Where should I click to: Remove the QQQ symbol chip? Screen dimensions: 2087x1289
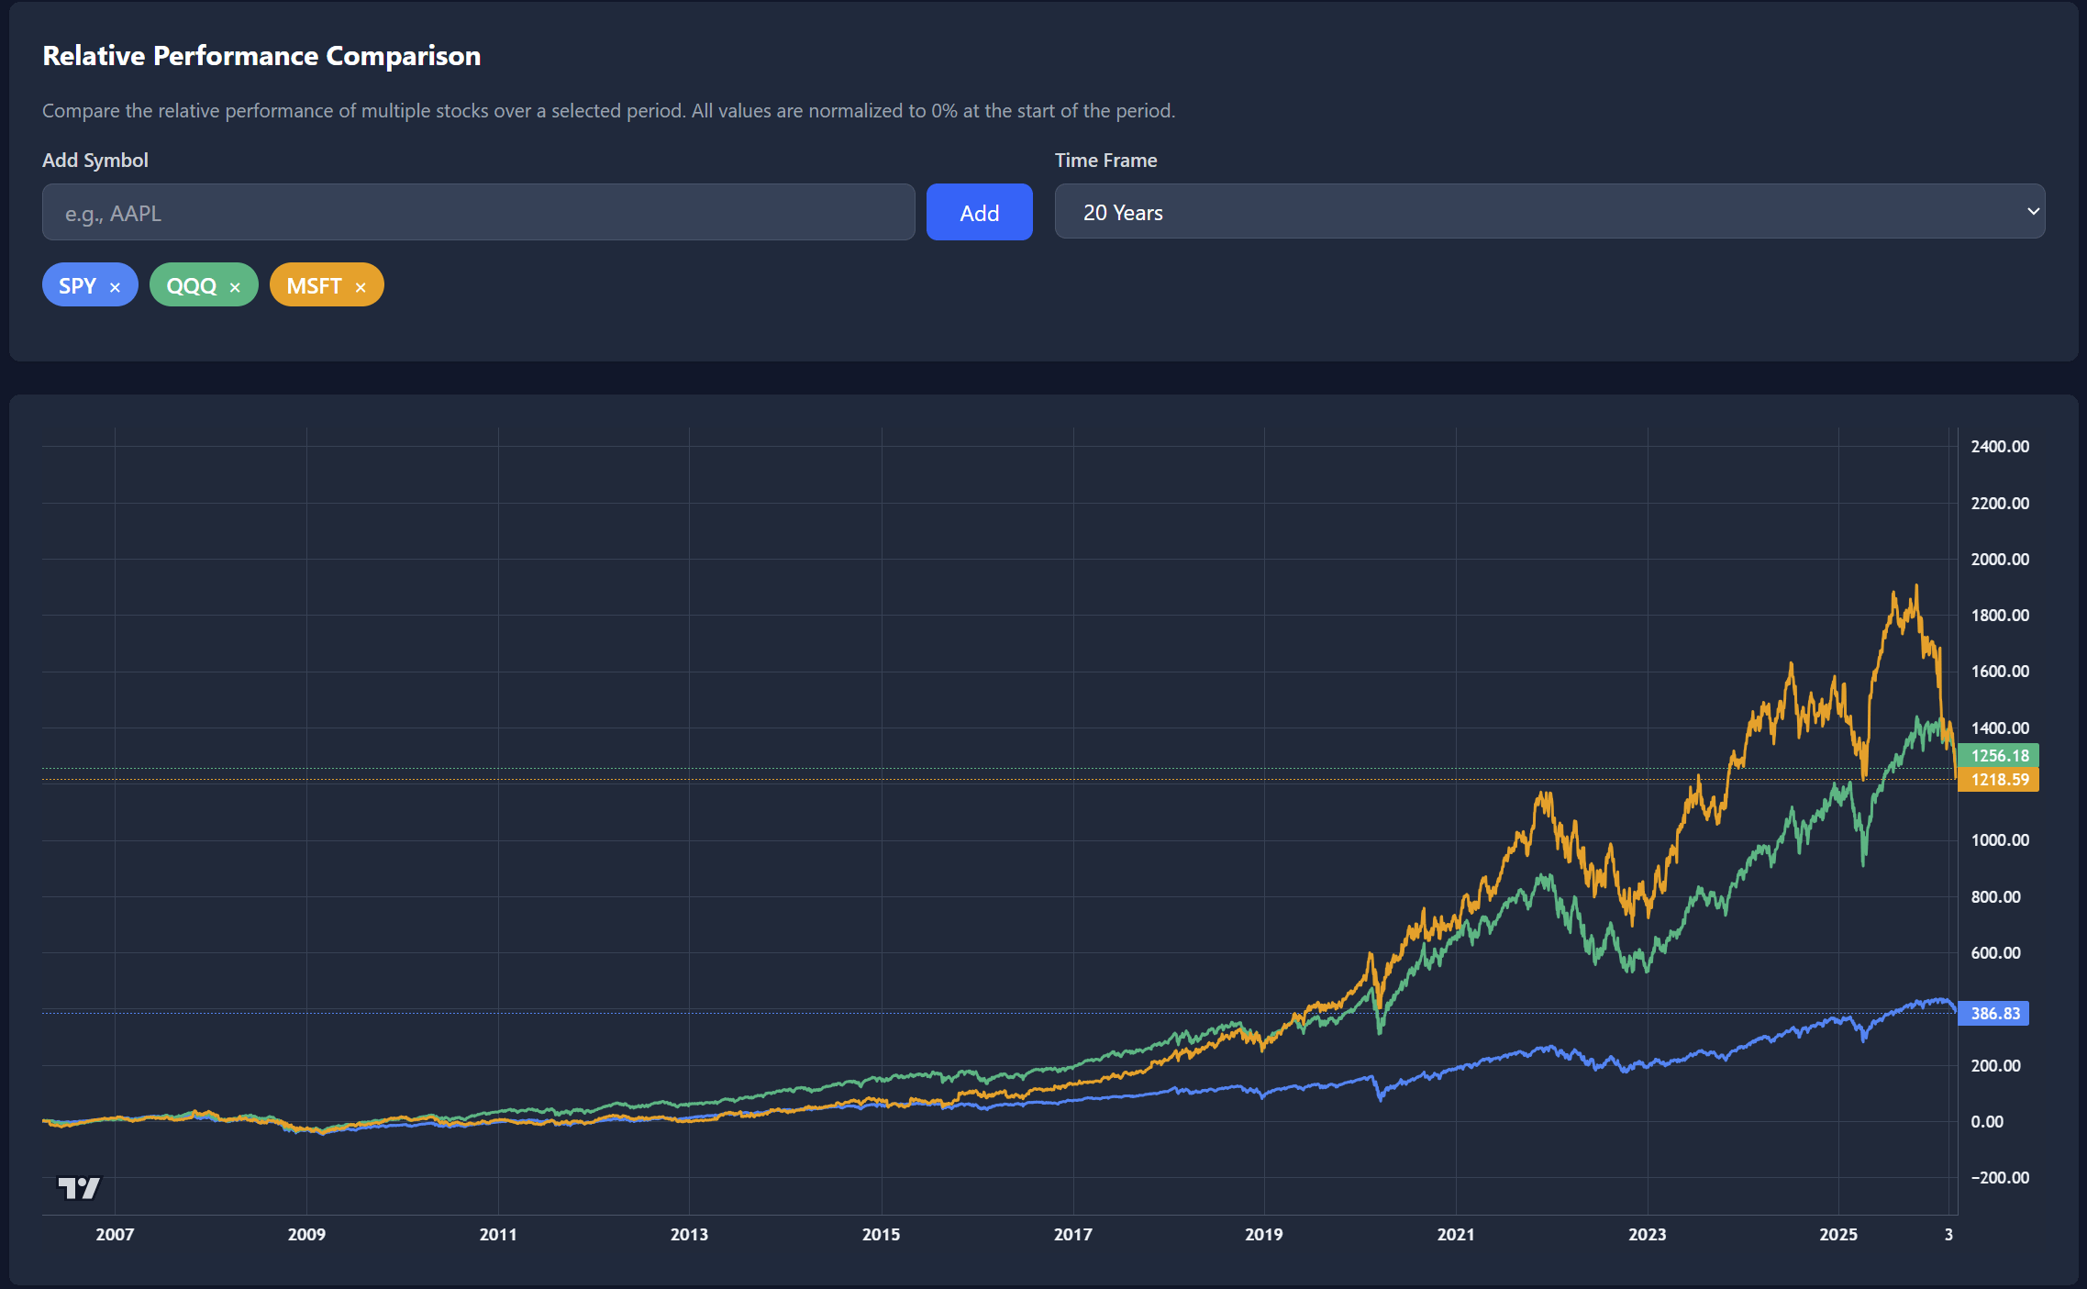[x=235, y=287]
